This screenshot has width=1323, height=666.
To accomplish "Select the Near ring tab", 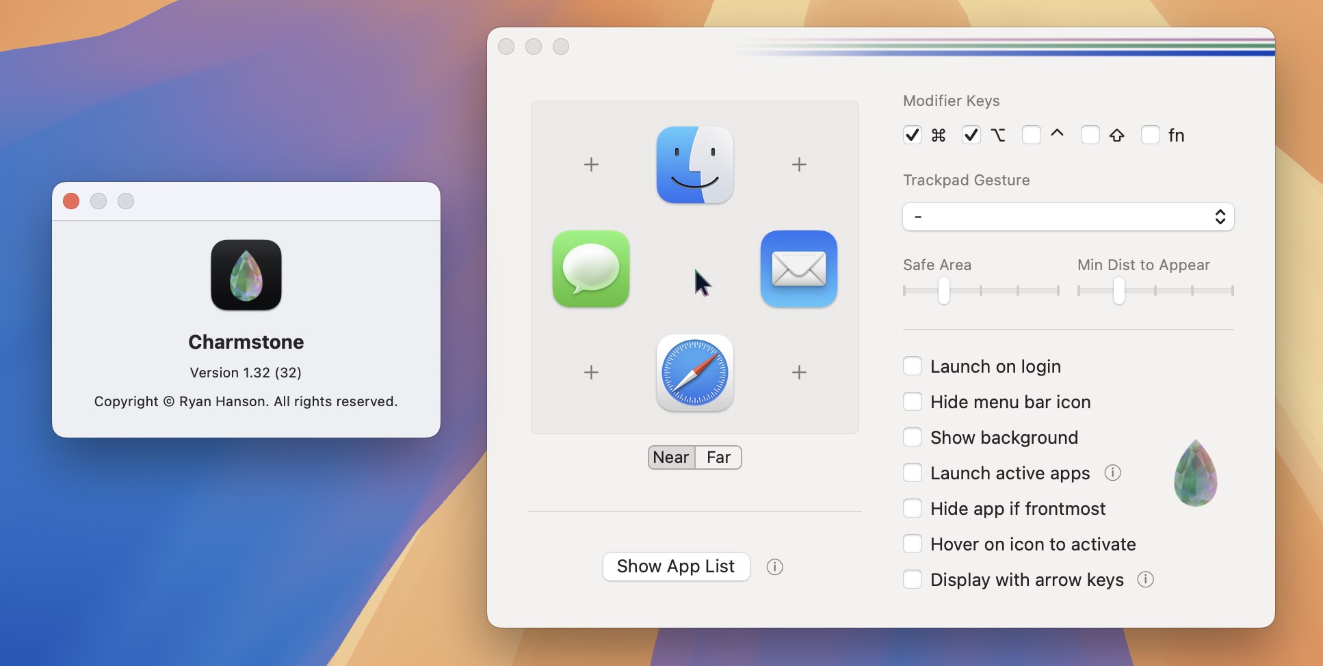I will 672,457.
